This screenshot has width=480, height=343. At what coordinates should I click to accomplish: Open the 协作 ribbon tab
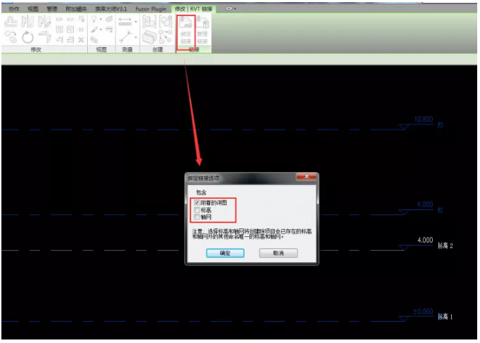(14, 9)
